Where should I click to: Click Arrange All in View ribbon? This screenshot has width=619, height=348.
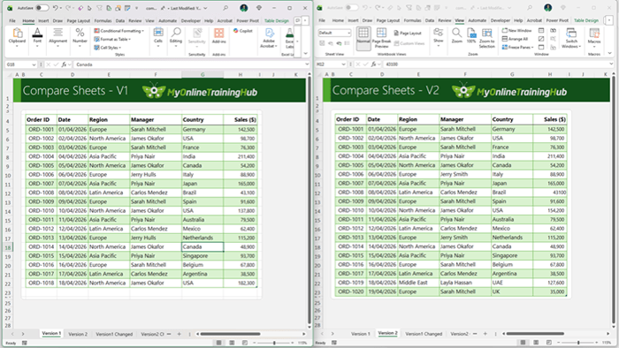515,39
